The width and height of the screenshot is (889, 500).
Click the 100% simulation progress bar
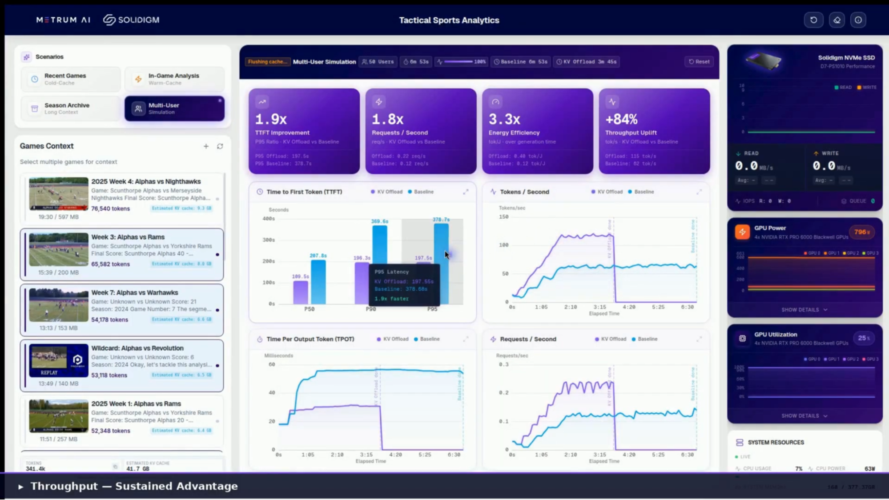click(458, 62)
